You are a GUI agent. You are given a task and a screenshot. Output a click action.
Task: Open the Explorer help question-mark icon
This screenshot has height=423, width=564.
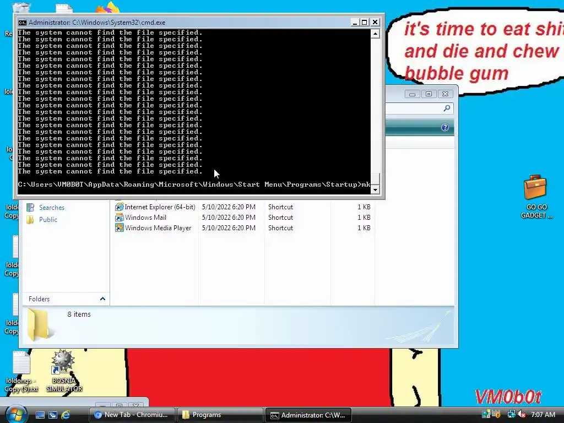click(x=445, y=127)
